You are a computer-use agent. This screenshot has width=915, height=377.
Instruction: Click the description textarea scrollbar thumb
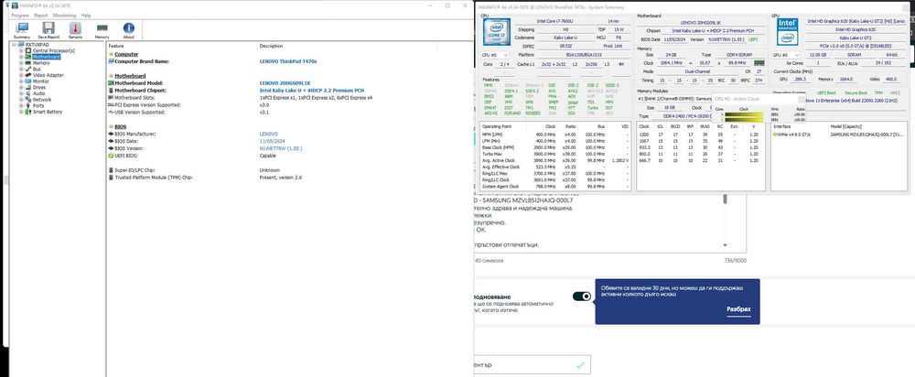(x=726, y=199)
